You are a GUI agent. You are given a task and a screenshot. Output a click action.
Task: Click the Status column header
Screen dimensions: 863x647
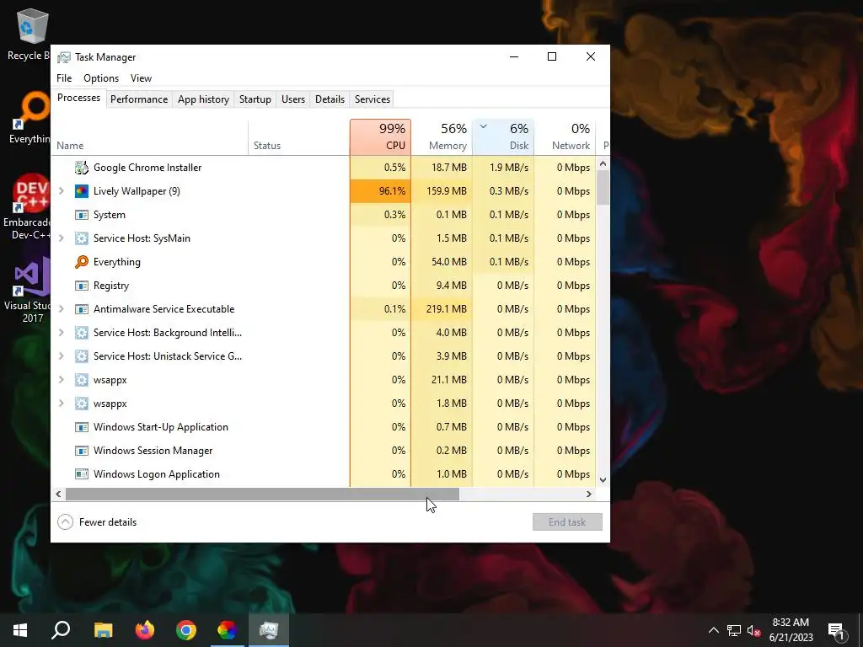point(299,137)
